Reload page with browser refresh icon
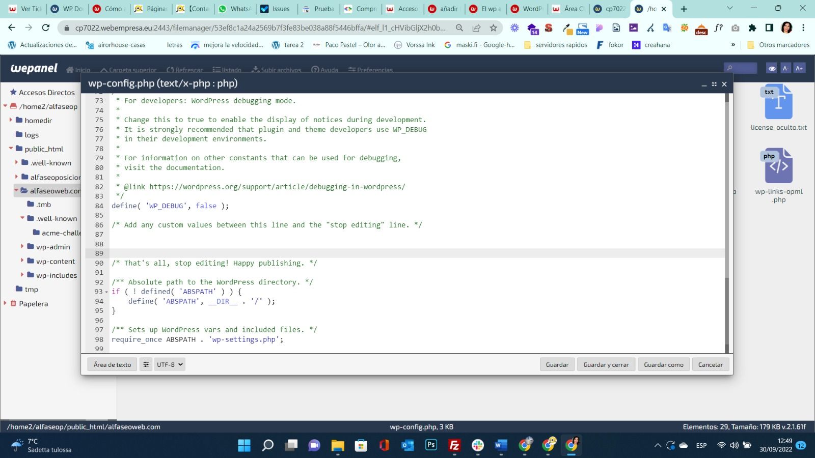The width and height of the screenshot is (815, 458). (x=46, y=27)
